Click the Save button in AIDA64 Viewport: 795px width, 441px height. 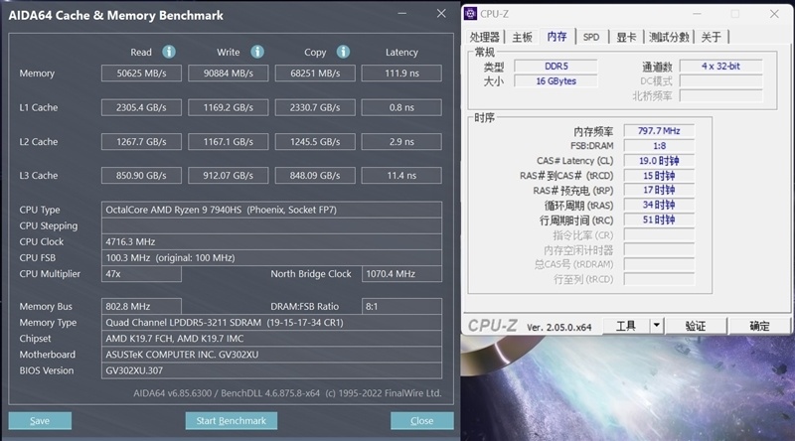pyautogui.click(x=40, y=421)
